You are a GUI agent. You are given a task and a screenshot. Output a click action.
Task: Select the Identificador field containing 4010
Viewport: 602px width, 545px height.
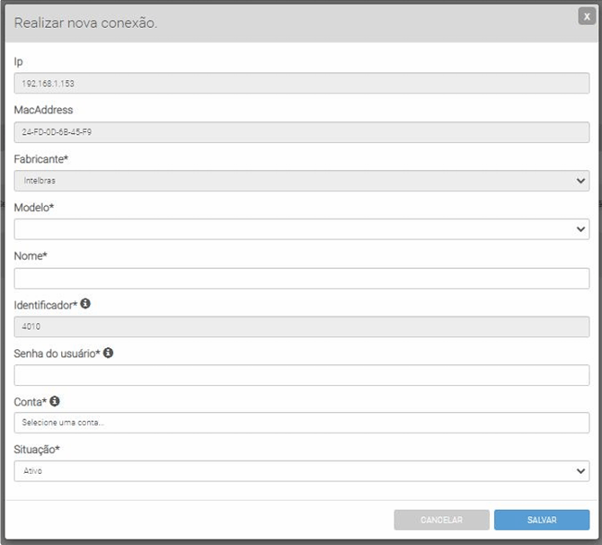click(302, 326)
